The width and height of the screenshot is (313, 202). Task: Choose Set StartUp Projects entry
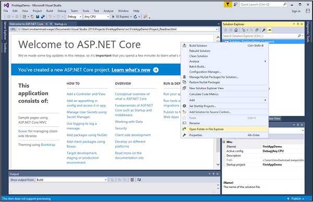(x=224, y=106)
